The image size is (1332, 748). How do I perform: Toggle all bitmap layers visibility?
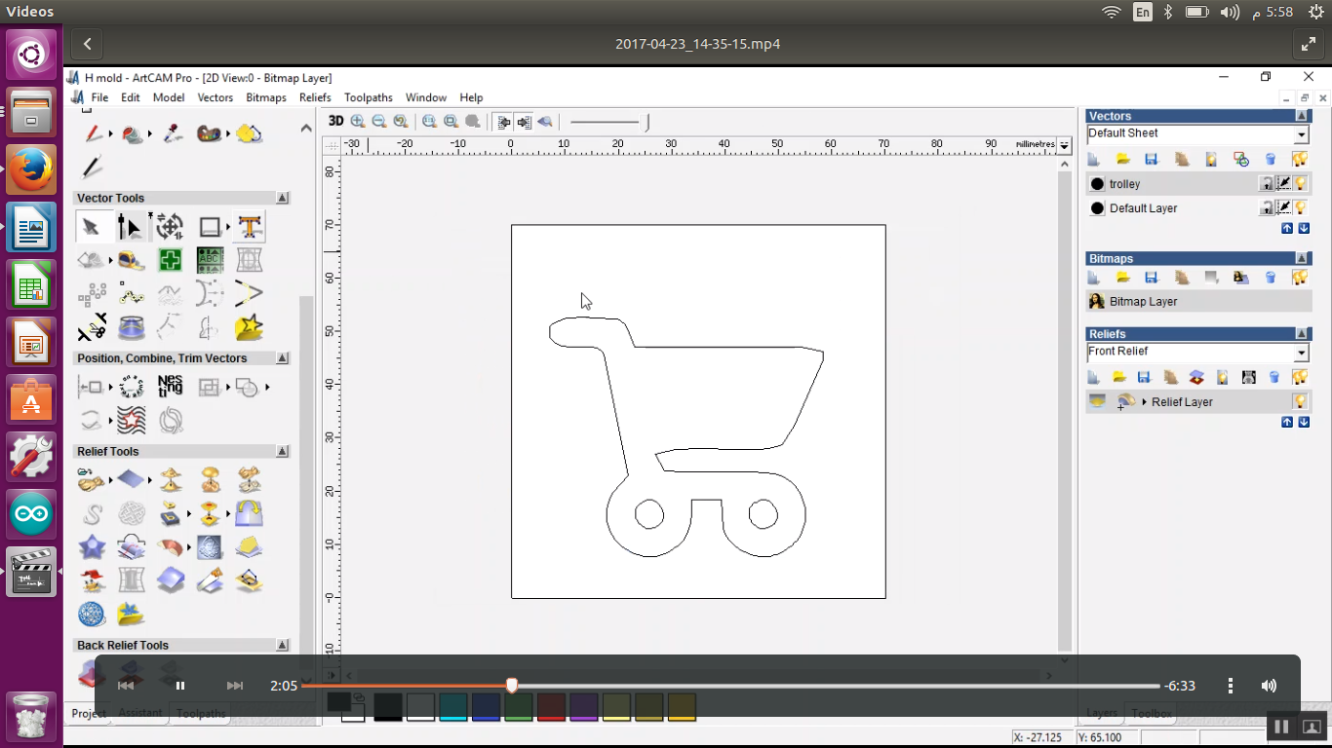[x=1300, y=278]
